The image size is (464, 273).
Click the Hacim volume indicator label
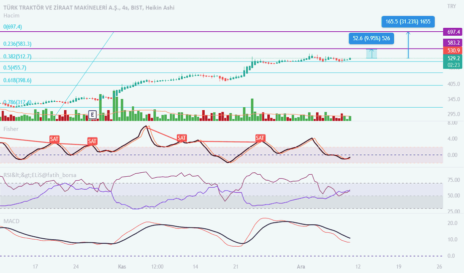coord(11,16)
